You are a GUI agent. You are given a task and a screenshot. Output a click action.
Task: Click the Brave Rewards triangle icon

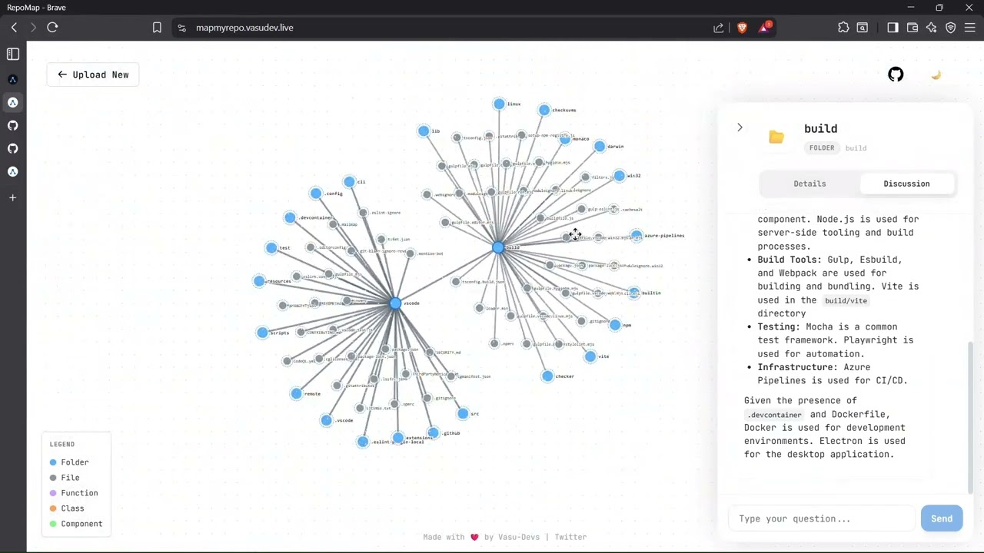pyautogui.click(x=763, y=28)
